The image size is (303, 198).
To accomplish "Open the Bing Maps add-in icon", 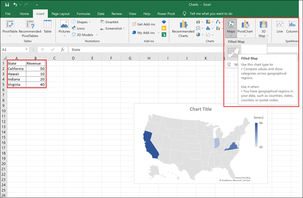I will pos(164,28).
